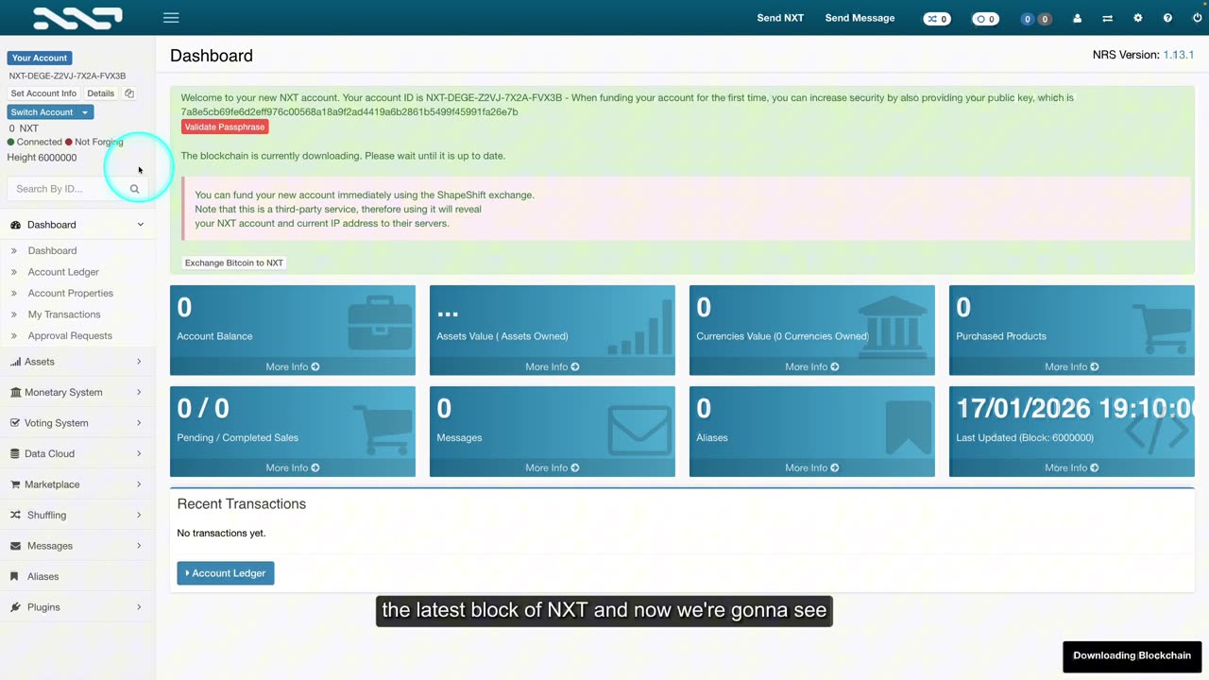The width and height of the screenshot is (1209, 680).
Task: Click the Downloading Blockchain status box
Action: pyautogui.click(x=1132, y=655)
